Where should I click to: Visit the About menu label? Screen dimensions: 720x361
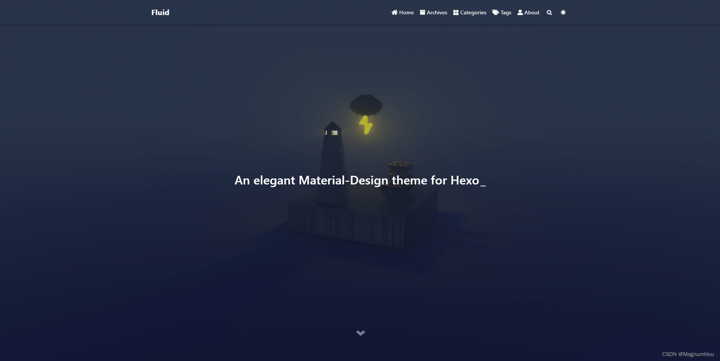[x=532, y=12]
